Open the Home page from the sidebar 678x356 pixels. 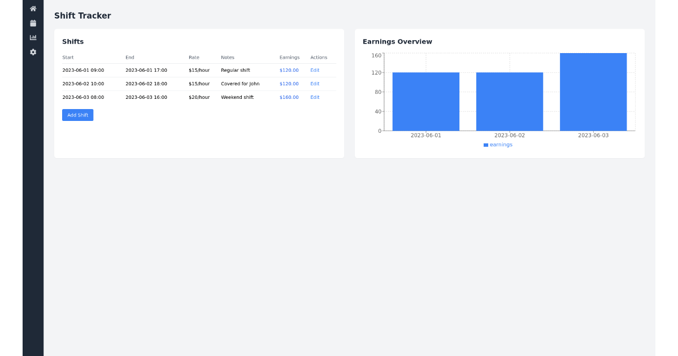point(33,8)
